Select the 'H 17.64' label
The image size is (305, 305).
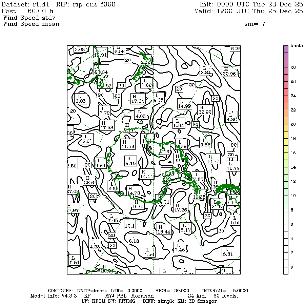click(138, 99)
